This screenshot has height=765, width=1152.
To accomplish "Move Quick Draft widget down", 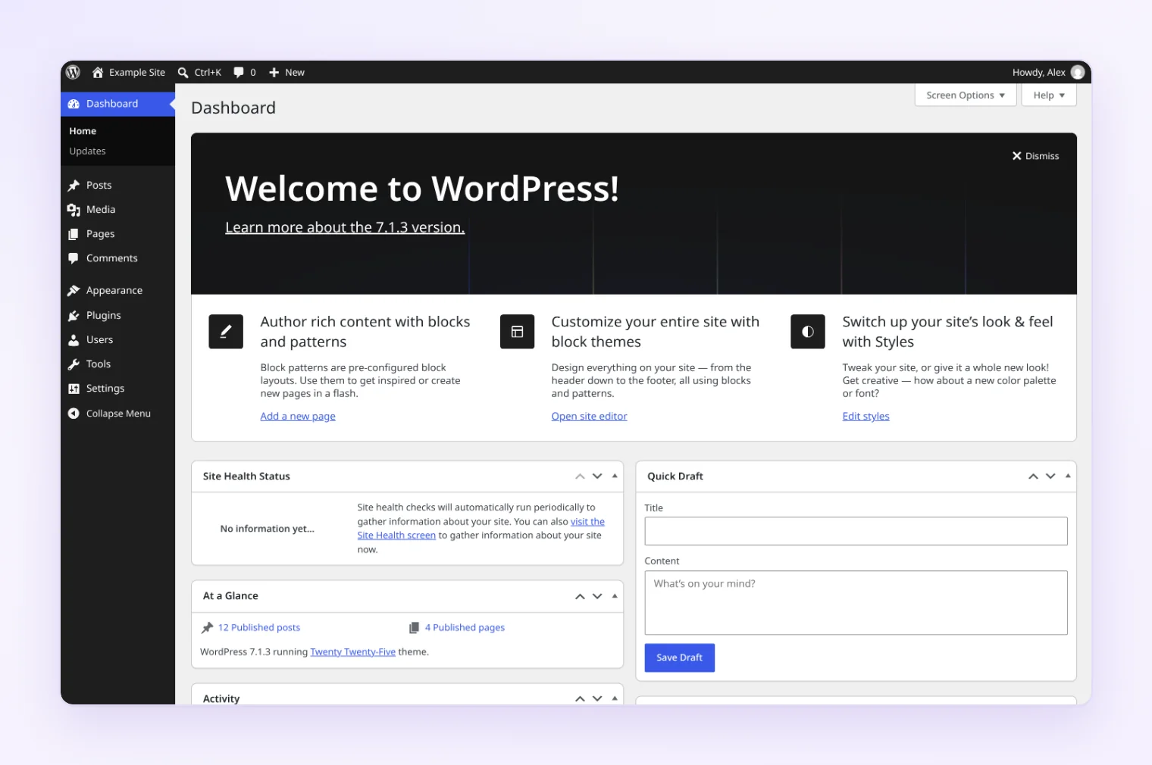I will [1050, 476].
